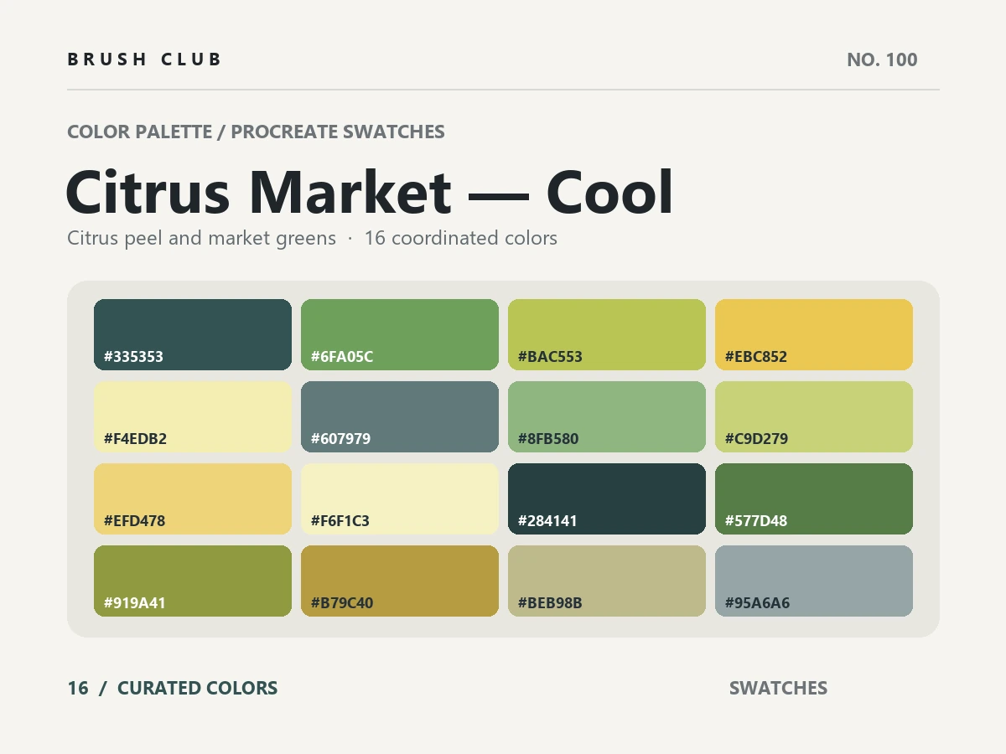The width and height of the screenshot is (1006, 754).
Task: Click the deep teal swatch #284141
Action: 607,499
